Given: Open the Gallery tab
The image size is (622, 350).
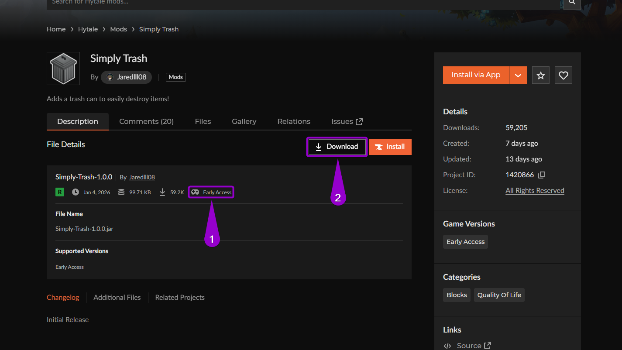Looking at the screenshot, I should pos(244,121).
